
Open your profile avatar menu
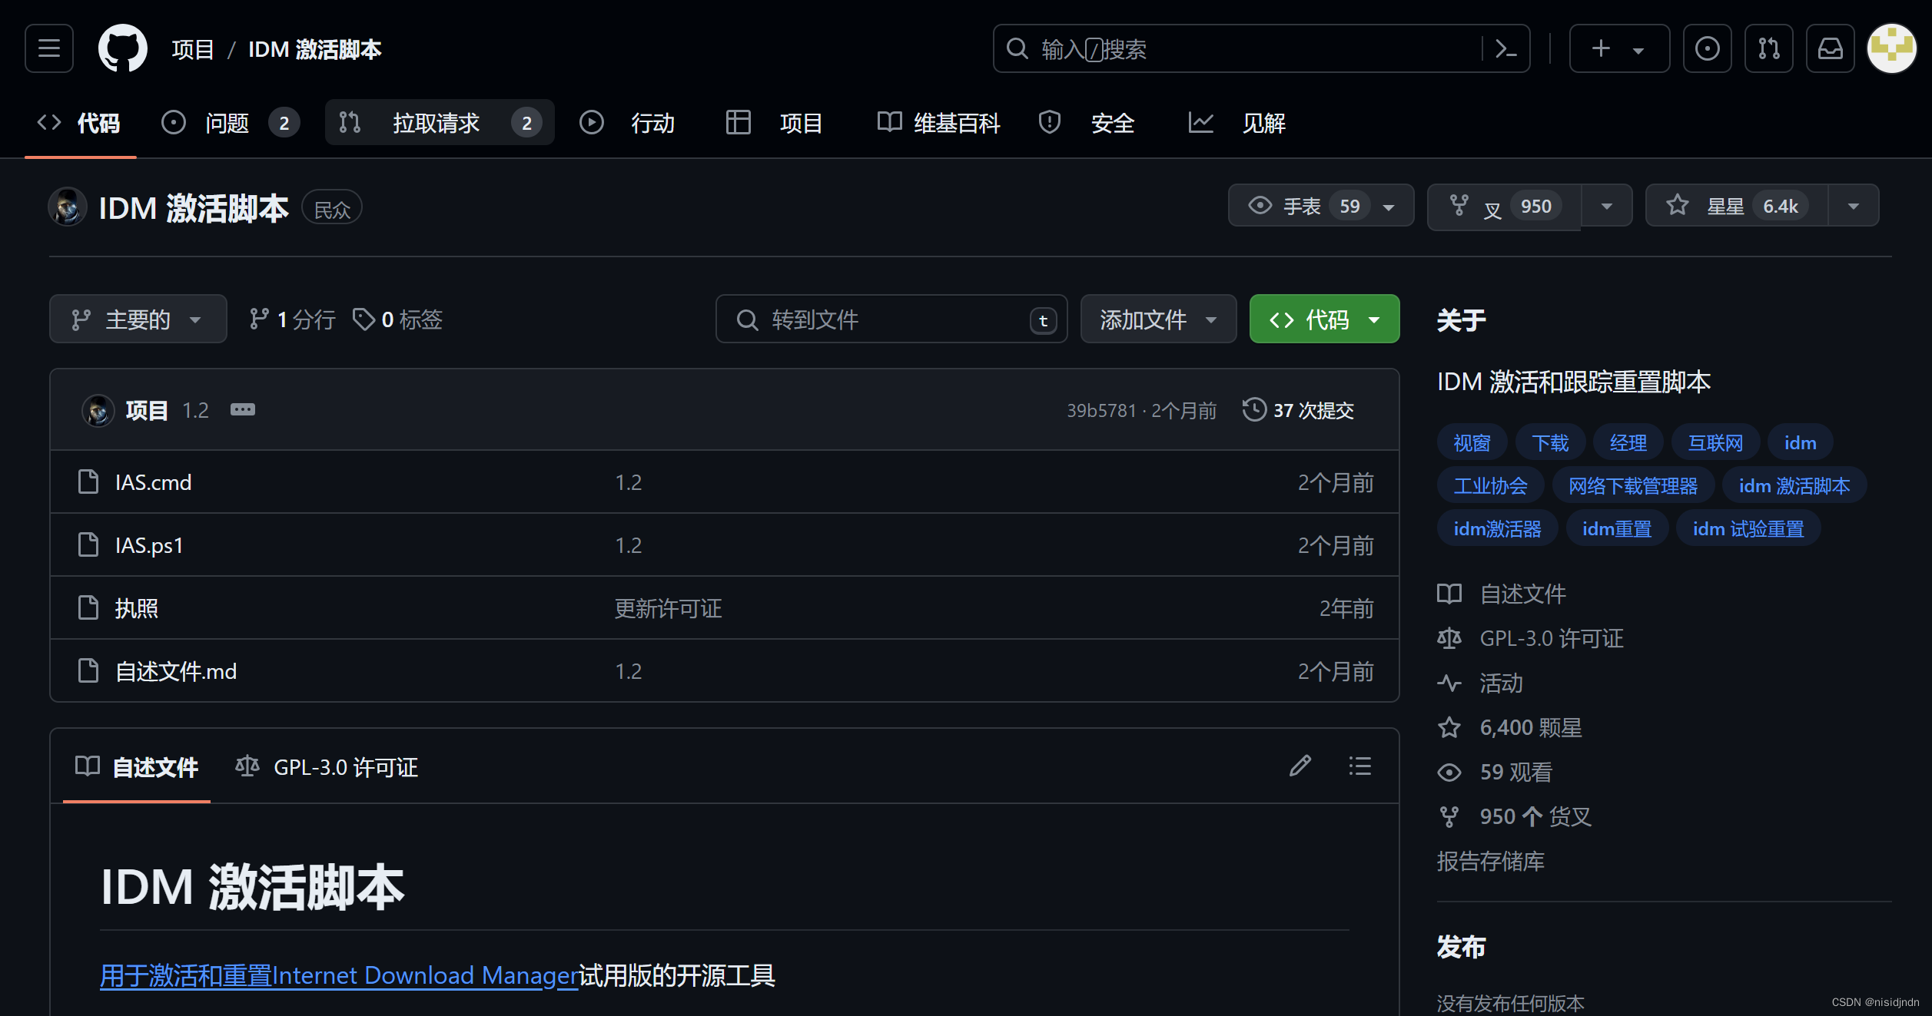(1891, 48)
